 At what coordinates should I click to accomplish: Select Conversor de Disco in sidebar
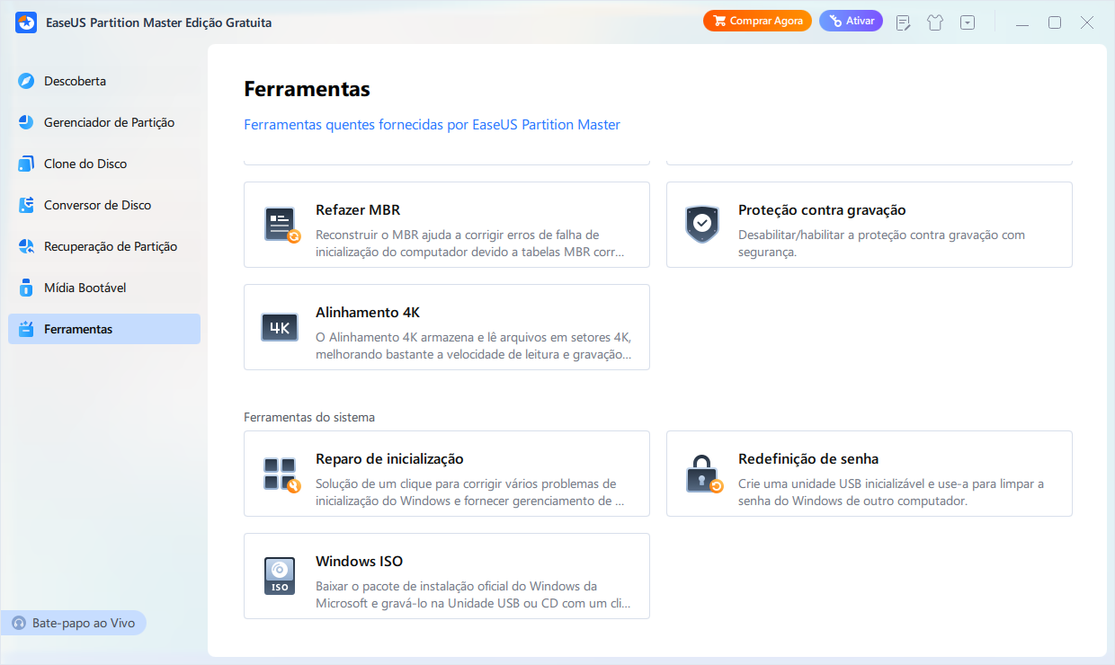tap(104, 205)
